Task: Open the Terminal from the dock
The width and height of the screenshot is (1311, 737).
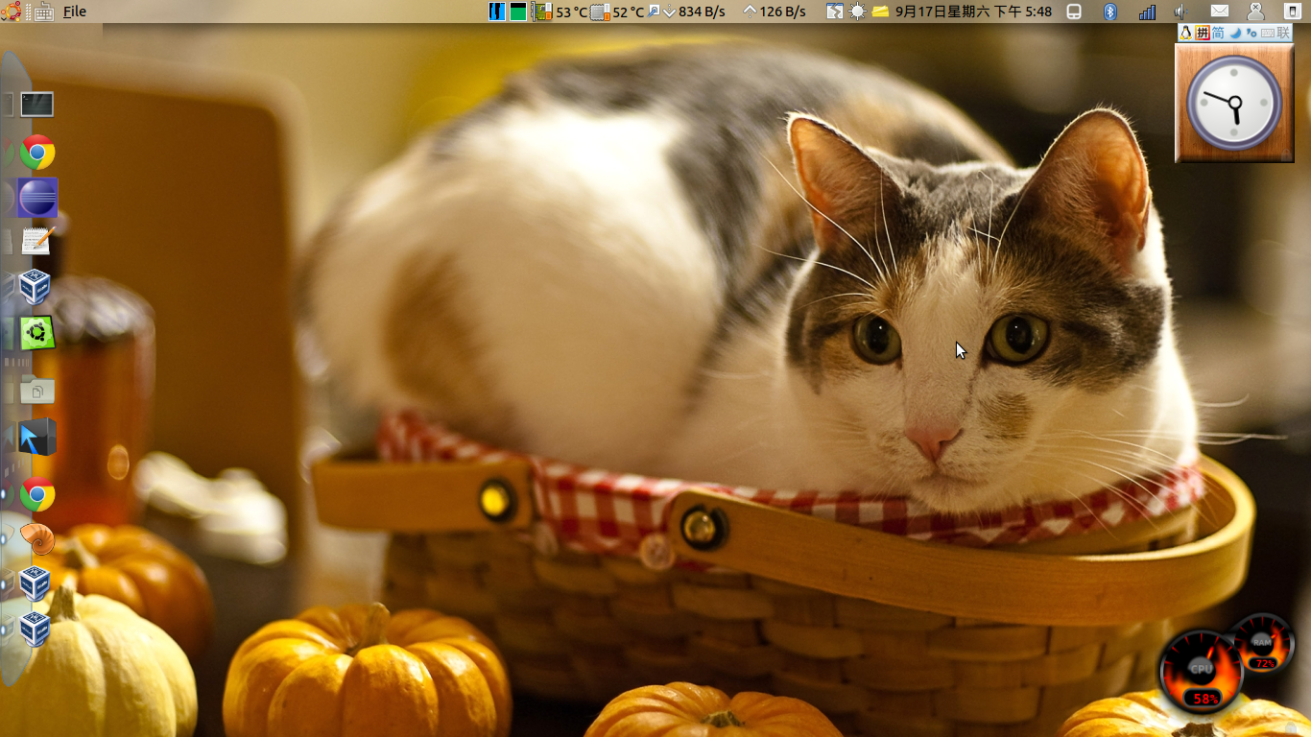Action: (37, 104)
